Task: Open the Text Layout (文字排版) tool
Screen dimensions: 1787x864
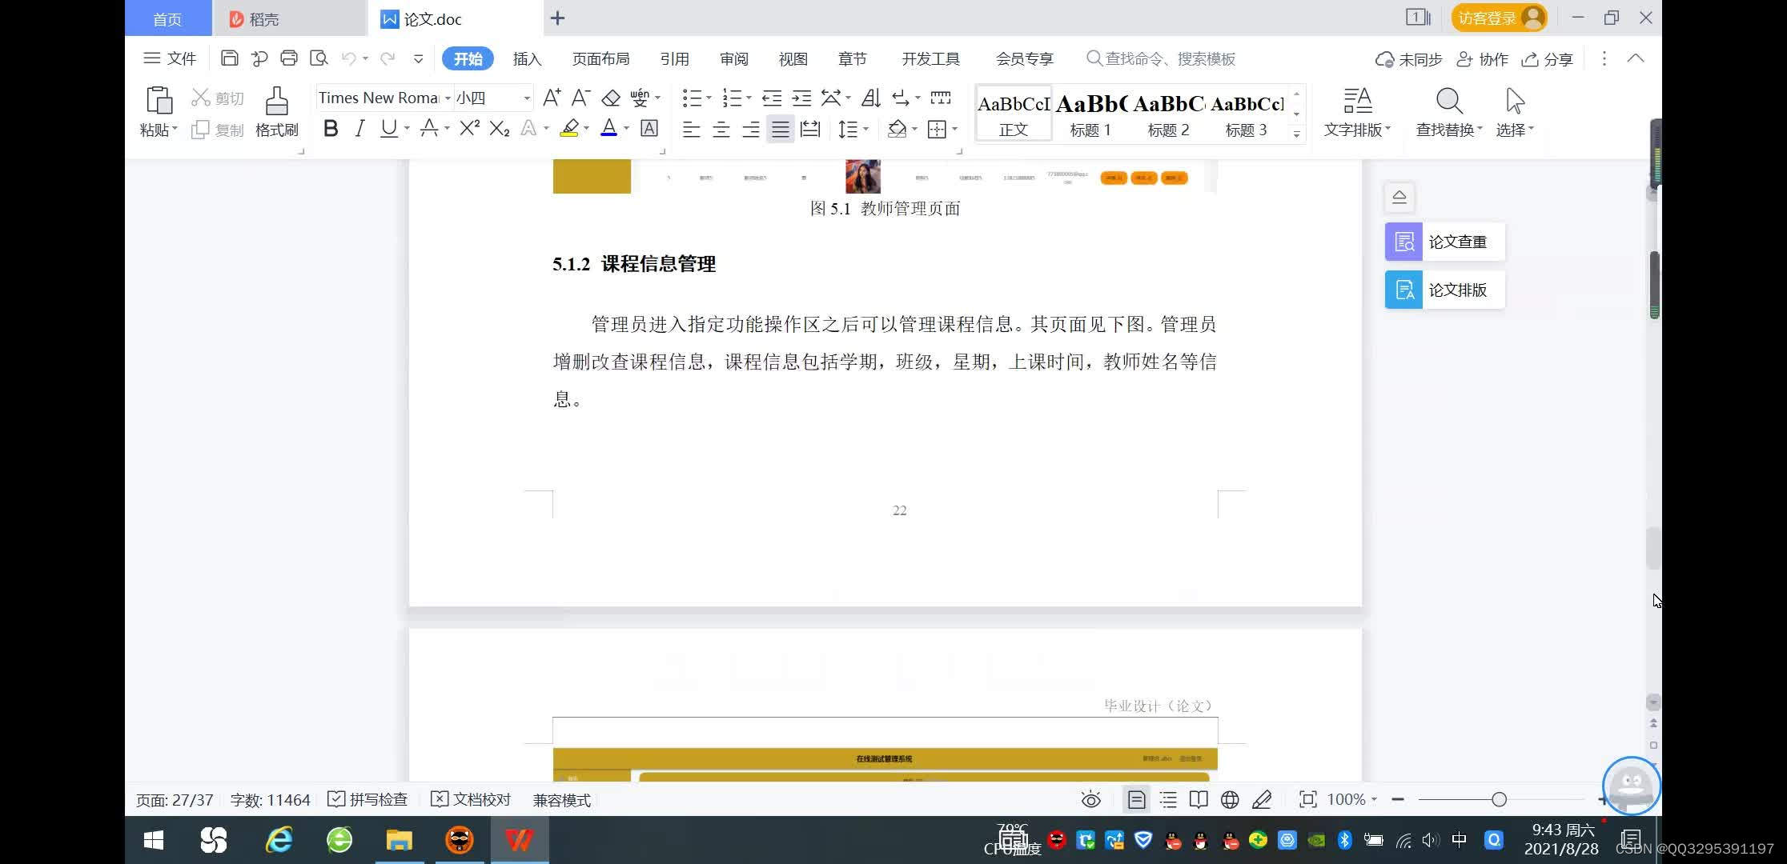Action: [x=1357, y=112]
